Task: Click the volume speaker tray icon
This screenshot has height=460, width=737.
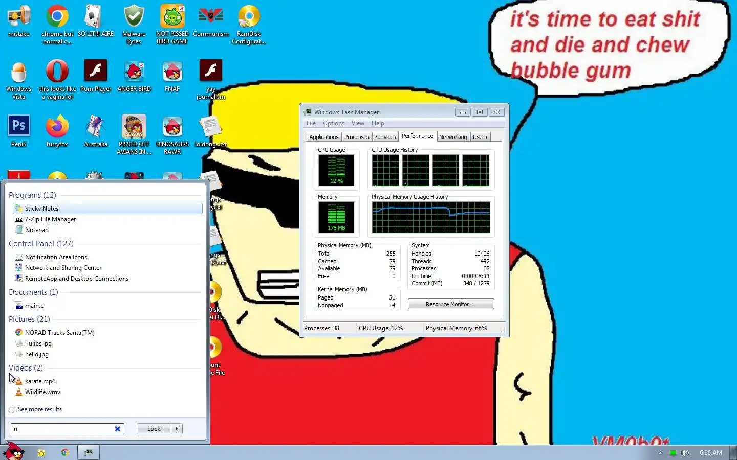Action: [685, 453]
